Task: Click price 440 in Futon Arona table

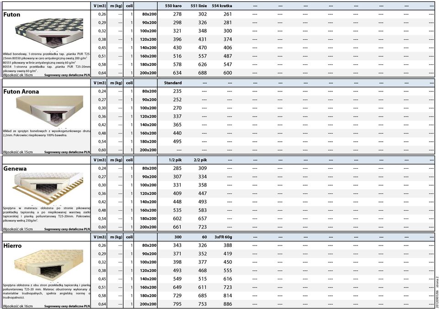Action: pos(177,133)
